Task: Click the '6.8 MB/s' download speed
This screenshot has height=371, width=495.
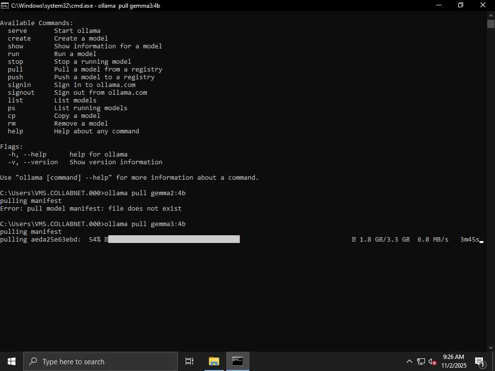Action: coord(433,240)
